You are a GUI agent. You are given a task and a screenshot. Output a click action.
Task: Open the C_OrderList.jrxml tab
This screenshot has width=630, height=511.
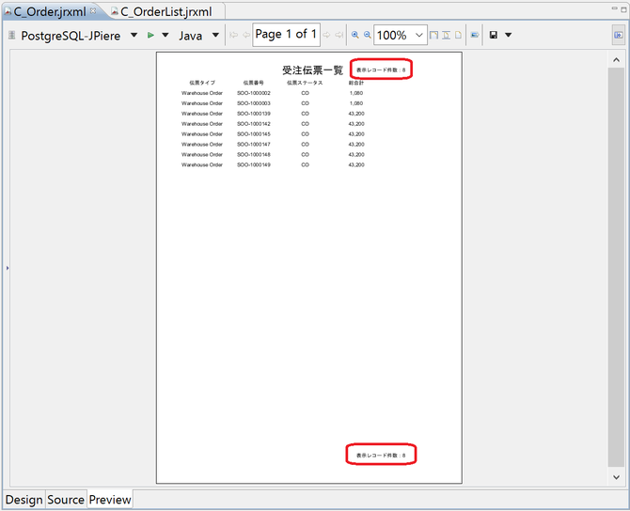pyautogui.click(x=166, y=11)
